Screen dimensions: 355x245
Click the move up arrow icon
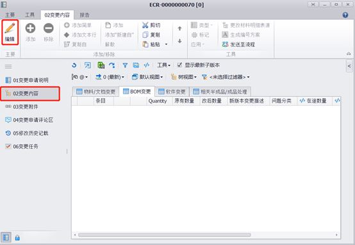(180, 29)
